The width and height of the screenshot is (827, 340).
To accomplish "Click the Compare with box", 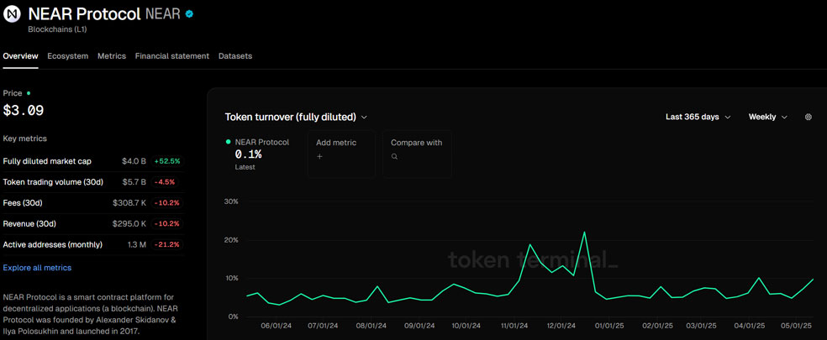I will tap(417, 154).
